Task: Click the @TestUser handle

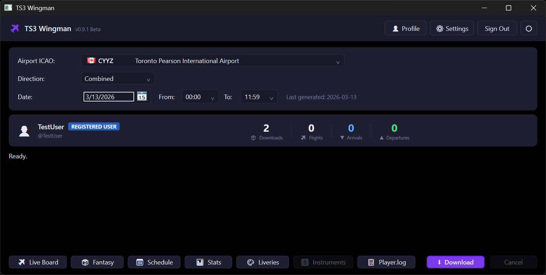Action: click(50, 136)
